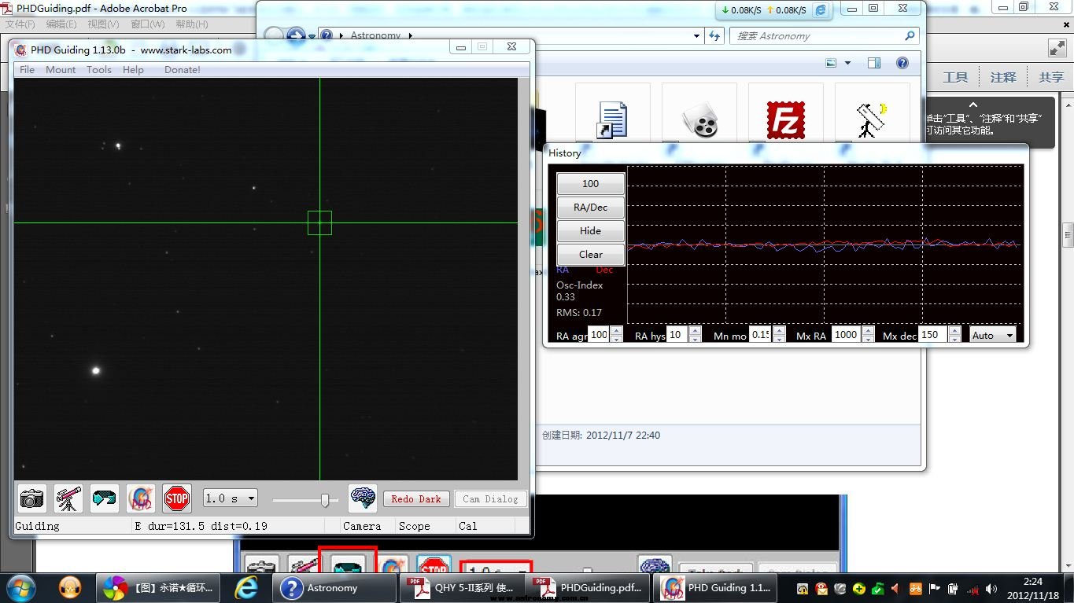Open the 共享 tab in Acrobat
The width and height of the screenshot is (1074, 603).
click(1051, 77)
